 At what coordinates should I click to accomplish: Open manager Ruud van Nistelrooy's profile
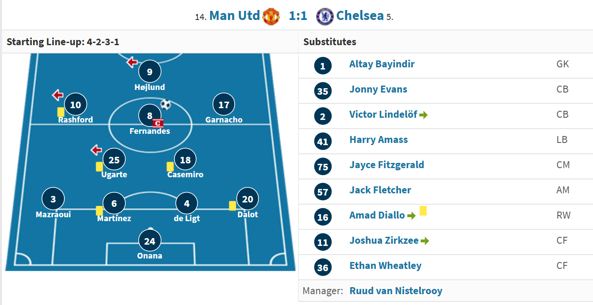pos(395,291)
